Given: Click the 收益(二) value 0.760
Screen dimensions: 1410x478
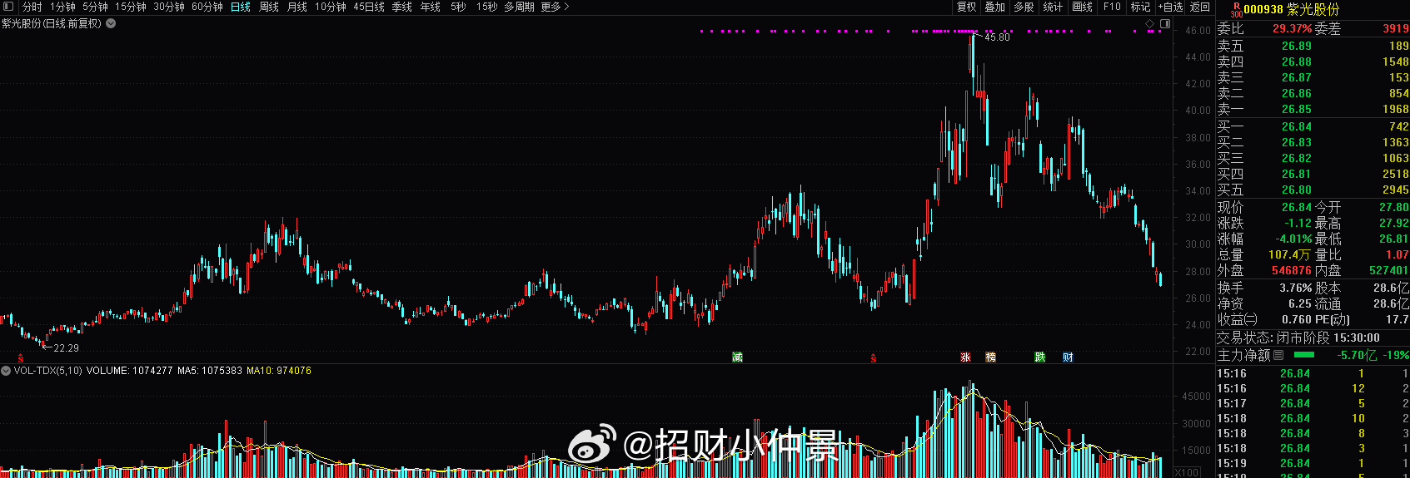Looking at the screenshot, I should pos(1298,319).
